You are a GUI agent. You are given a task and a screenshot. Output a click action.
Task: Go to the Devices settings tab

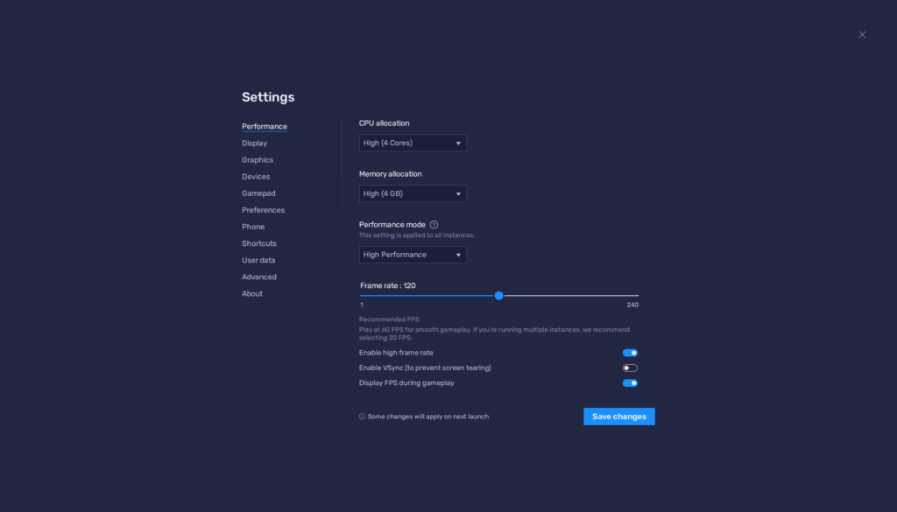(256, 177)
